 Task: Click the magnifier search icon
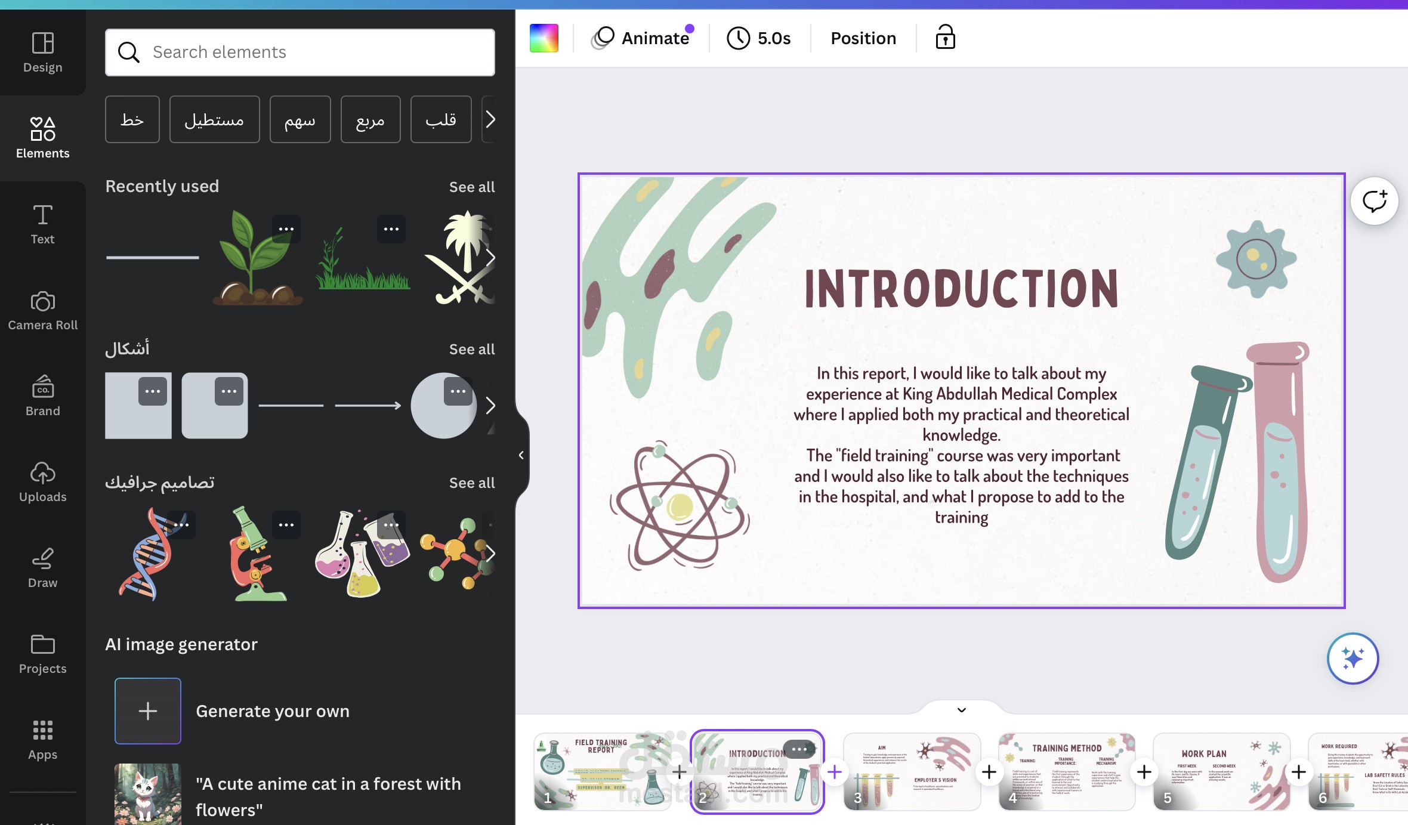128,52
